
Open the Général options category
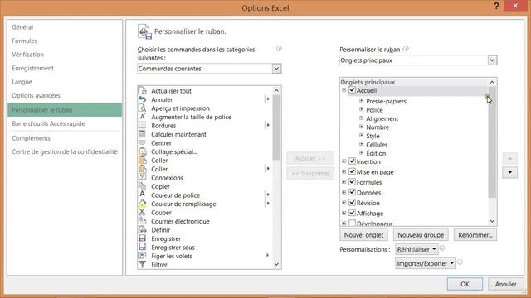(x=22, y=27)
